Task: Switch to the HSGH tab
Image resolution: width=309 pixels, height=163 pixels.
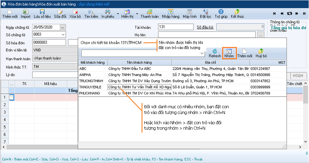Action: (x=297, y=76)
